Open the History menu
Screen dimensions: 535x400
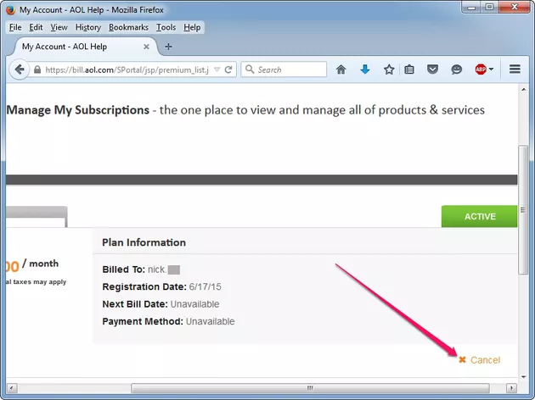click(x=88, y=27)
